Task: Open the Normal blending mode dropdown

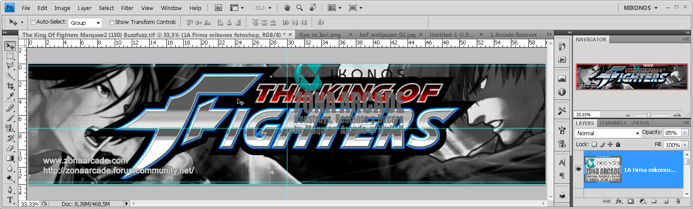Action: [608, 133]
